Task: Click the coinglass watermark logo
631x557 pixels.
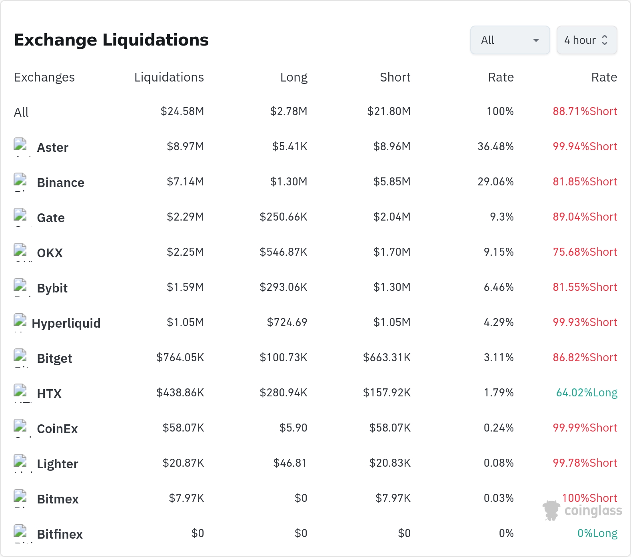Action: pos(582,510)
